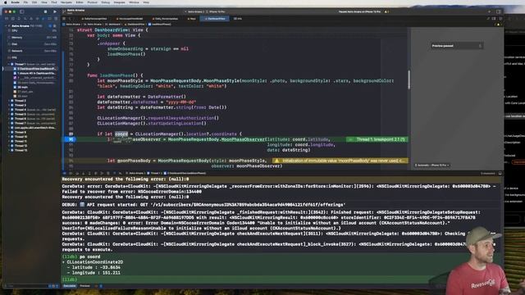Stop the running app in Xcode toolbar
The width and height of the screenshot is (525, 295).
(x=46, y=11)
